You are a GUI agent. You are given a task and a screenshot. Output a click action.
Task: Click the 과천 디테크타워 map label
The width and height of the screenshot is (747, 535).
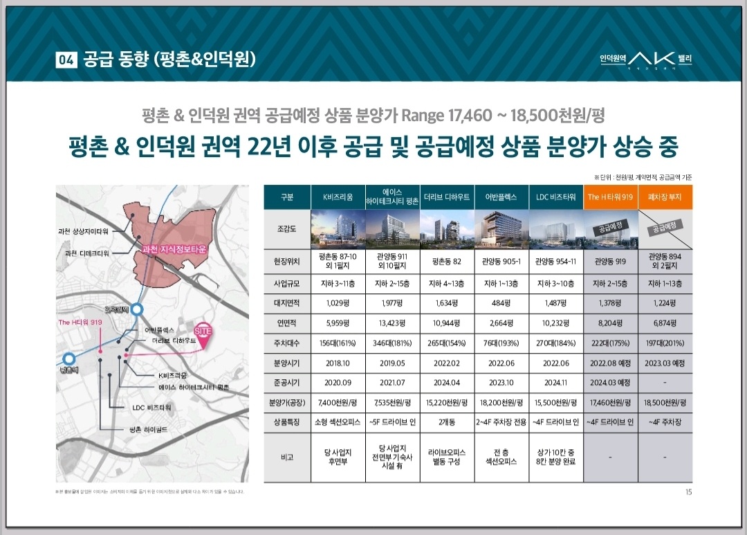86,253
